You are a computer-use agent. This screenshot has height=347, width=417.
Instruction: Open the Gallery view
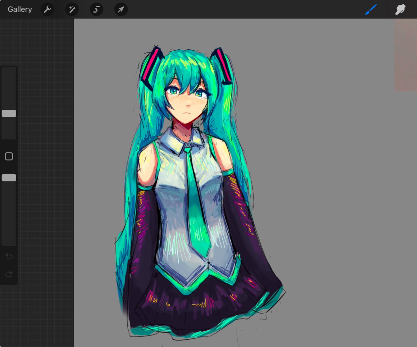coord(20,9)
